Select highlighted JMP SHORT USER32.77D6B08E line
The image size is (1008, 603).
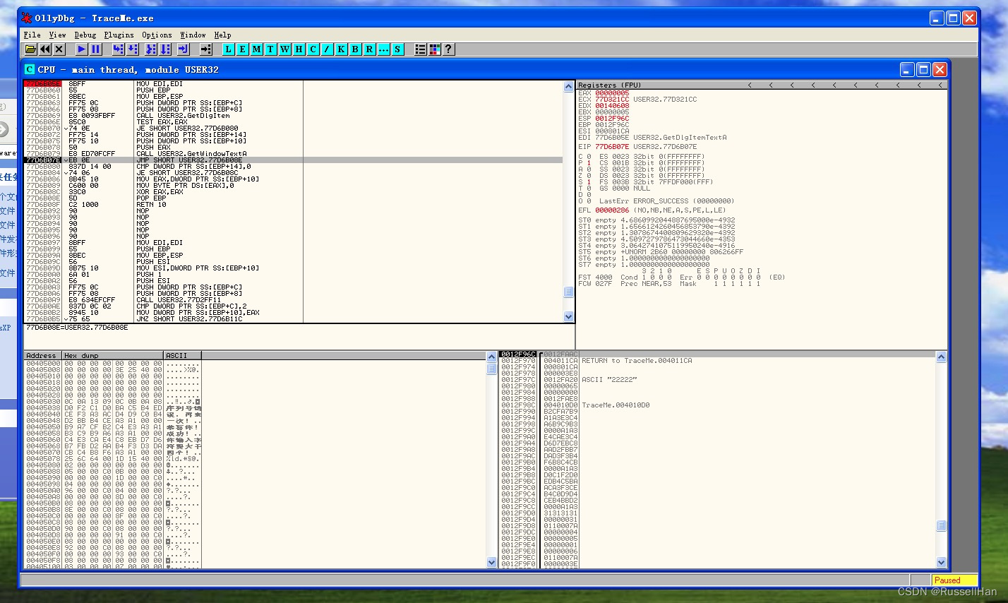tap(293, 160)
